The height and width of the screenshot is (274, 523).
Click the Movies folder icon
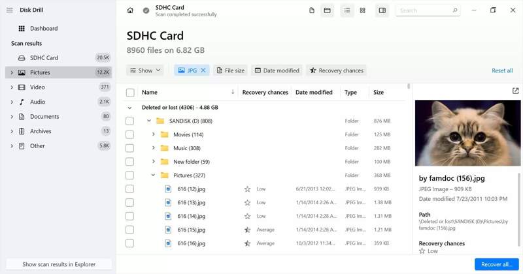(165, 134)
